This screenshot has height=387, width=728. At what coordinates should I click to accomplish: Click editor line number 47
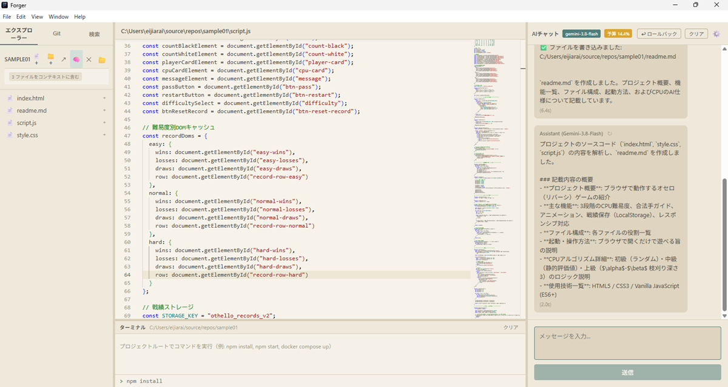pyautogui.click(x=127, y=136)
